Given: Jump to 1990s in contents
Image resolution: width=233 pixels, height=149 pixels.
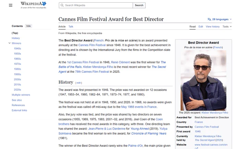Looking at the screenshot, I should point(17,74).
